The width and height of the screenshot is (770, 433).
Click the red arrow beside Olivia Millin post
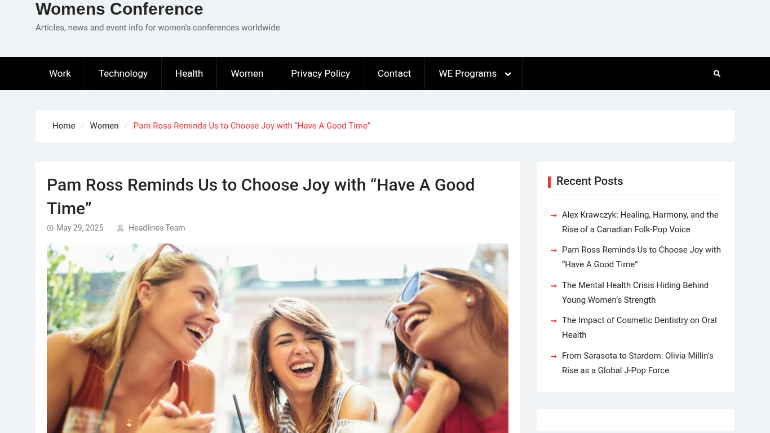(554, 356)
